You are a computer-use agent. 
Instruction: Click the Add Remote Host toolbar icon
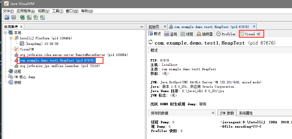pyautogui.click(x=22, y=17)
